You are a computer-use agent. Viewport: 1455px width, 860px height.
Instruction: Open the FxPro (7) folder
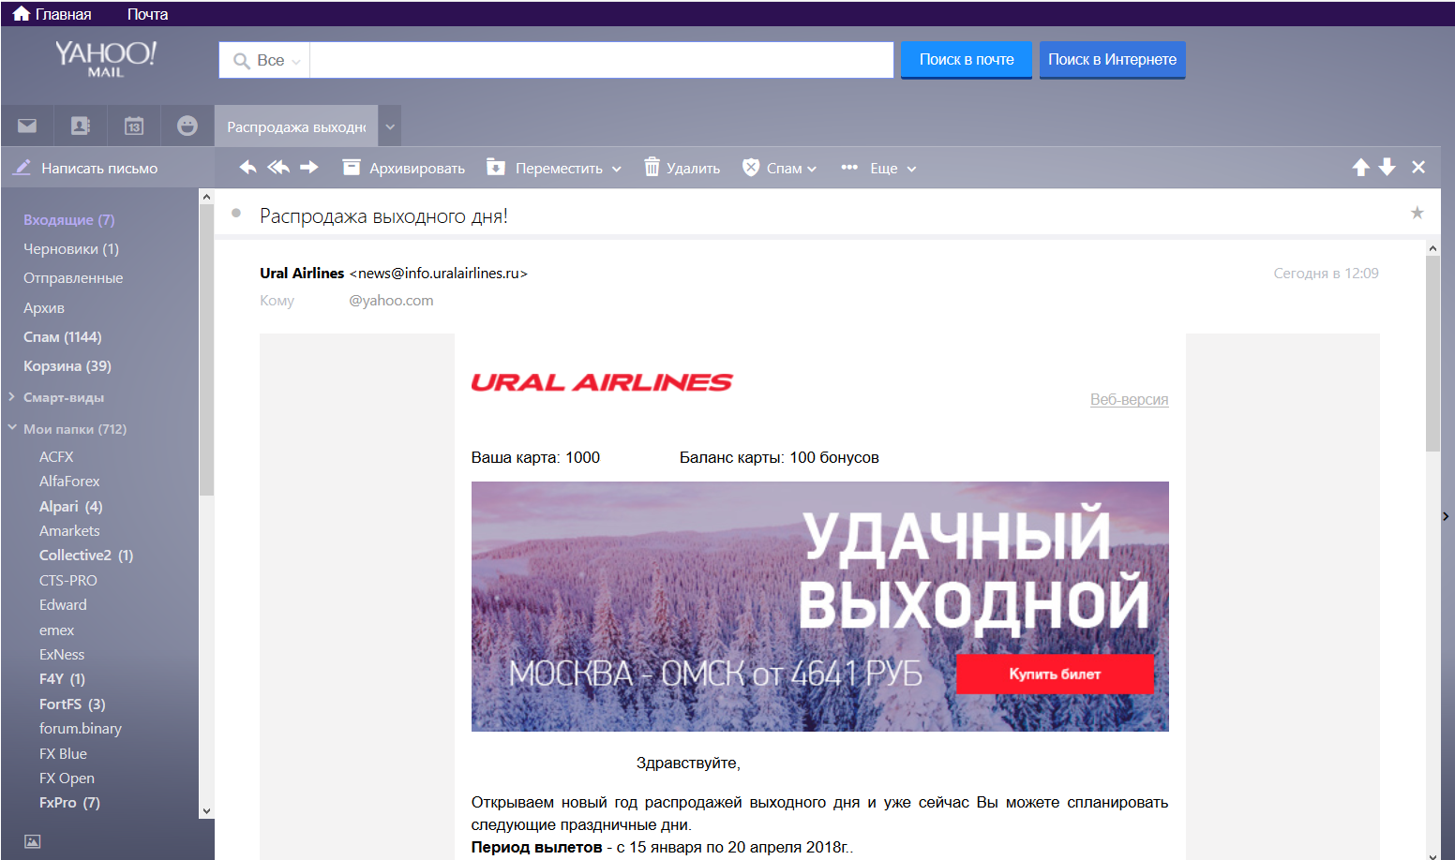[69, 803]
